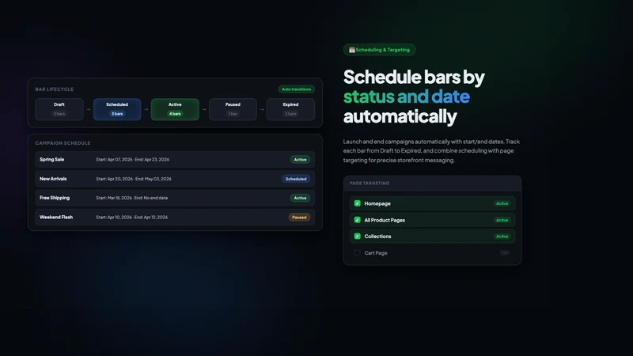Viewport: 633px width, 356px height.
Task: Enable the Cart Page targeting checkbox
Action: [358, 252]
